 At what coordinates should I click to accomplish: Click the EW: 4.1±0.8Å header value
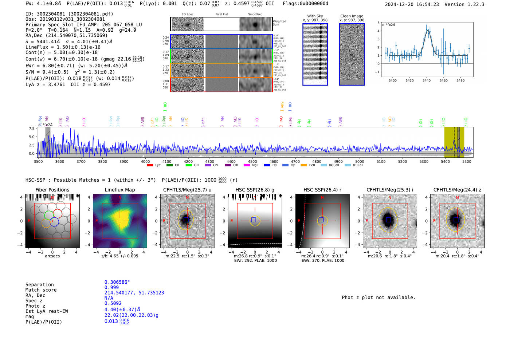[x=43, y=4]
